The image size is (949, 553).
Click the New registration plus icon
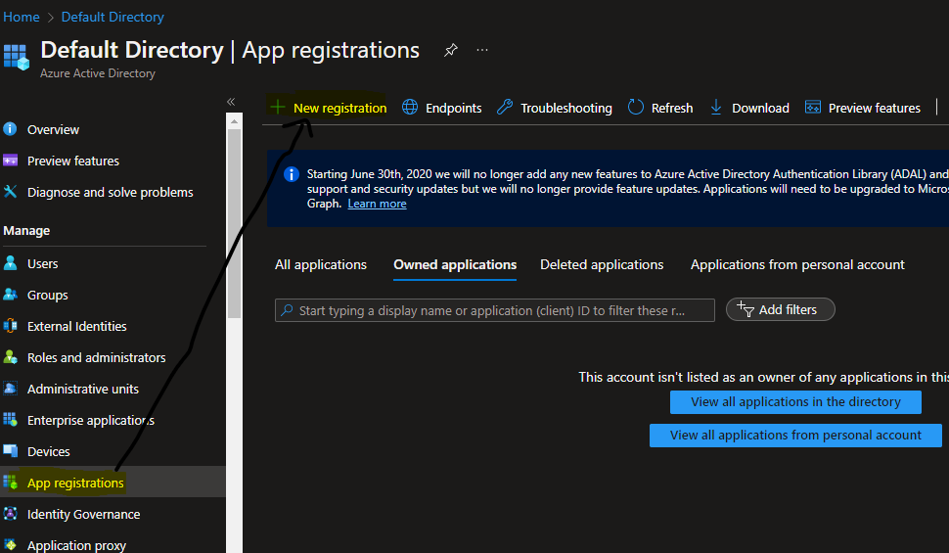click(278, 108)
